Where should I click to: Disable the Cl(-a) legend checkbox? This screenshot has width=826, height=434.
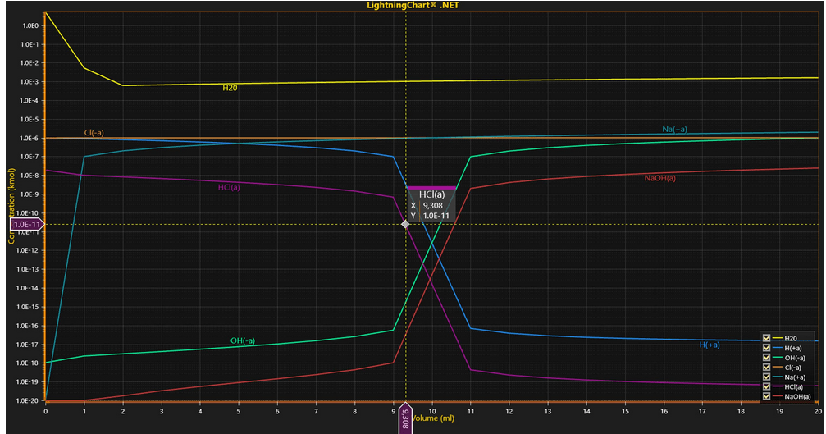(766, 368)
